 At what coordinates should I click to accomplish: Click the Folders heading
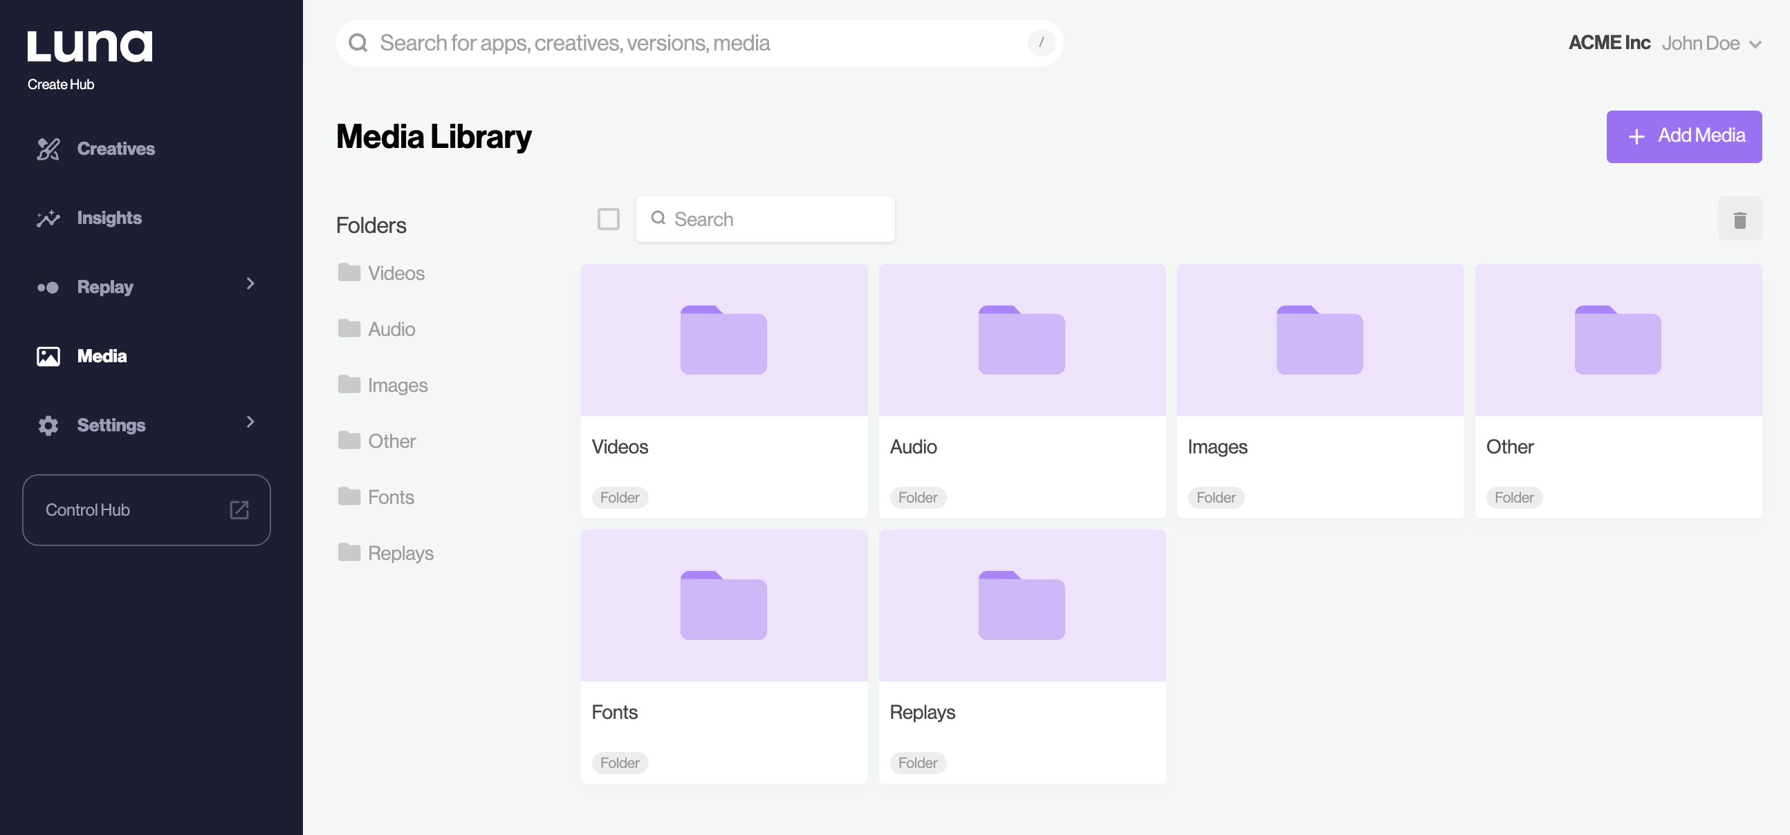click(x=371, y=226)
